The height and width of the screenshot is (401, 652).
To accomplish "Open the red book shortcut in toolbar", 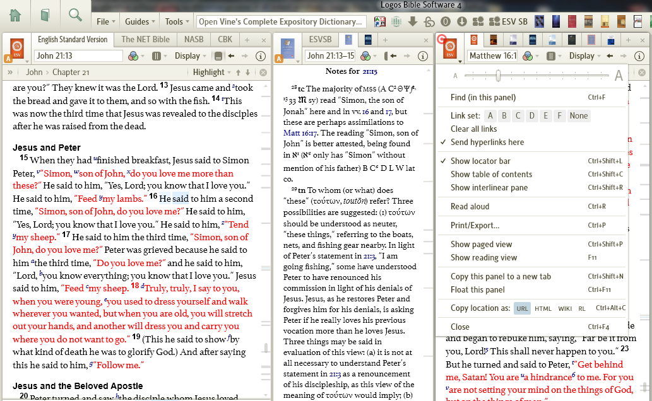I will tap(572, 21).
